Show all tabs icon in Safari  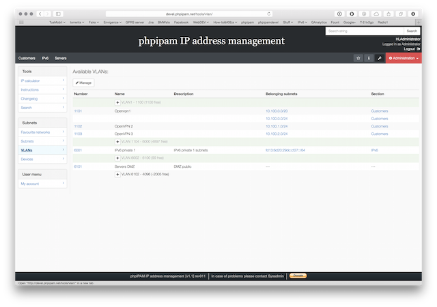coord(401,14)
